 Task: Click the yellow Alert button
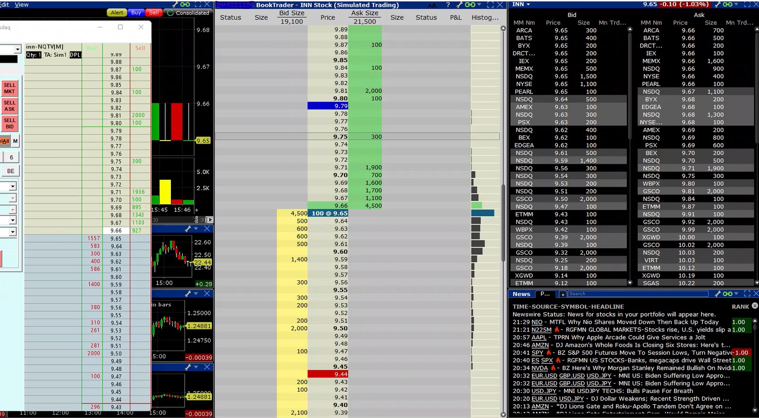(x=117, y=13)
